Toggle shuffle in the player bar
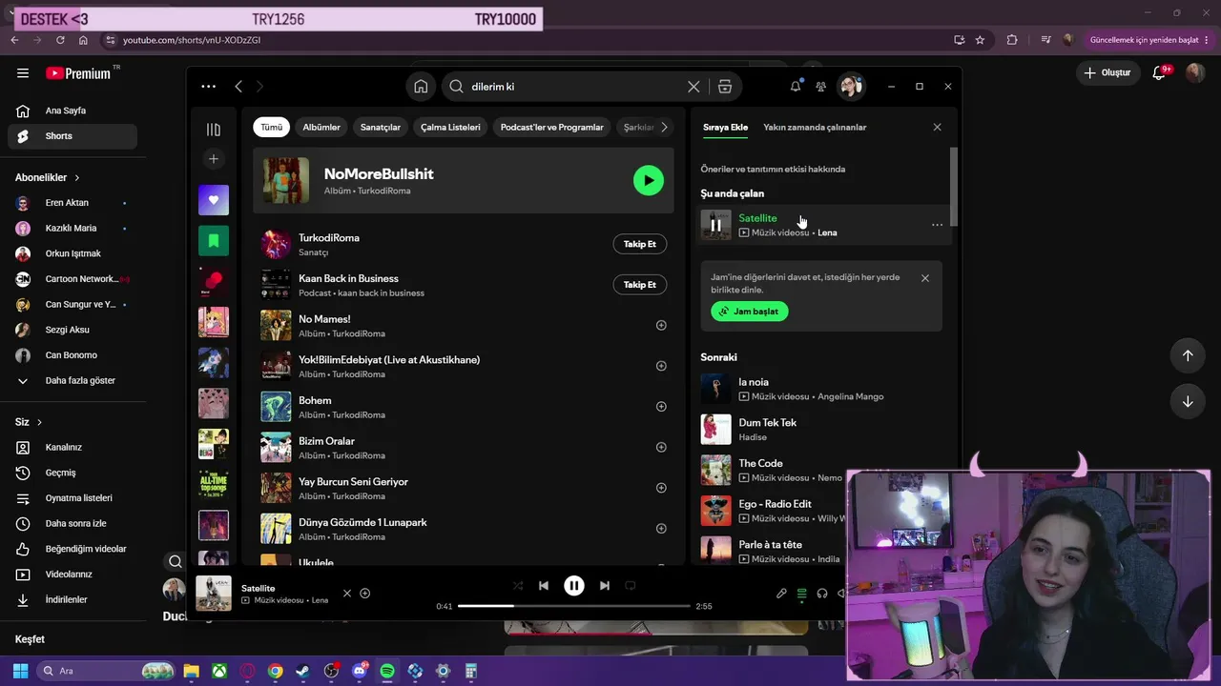 (x=518, y=586)
